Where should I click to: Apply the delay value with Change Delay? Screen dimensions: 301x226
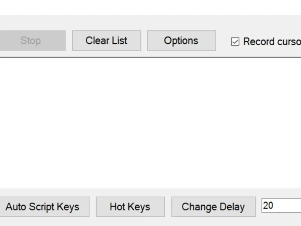213,207
